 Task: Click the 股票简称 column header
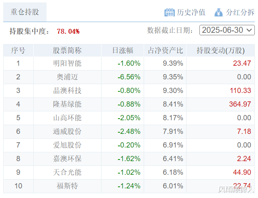point(67,50)
